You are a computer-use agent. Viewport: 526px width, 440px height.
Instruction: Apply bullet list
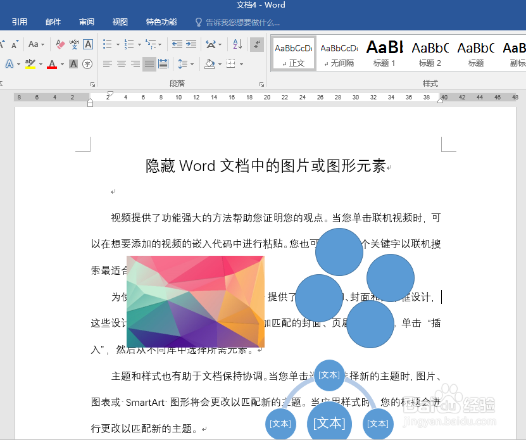pos(108,44)
